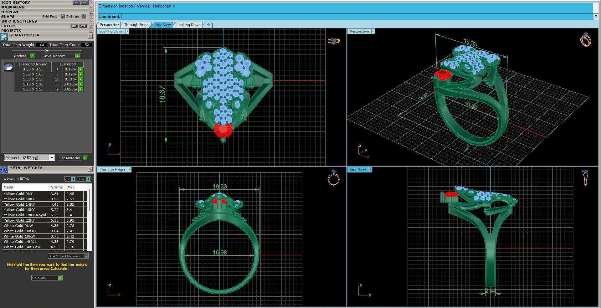Expand the MAIN MENU panel
The image size is (601, 308).
(13, 7)
